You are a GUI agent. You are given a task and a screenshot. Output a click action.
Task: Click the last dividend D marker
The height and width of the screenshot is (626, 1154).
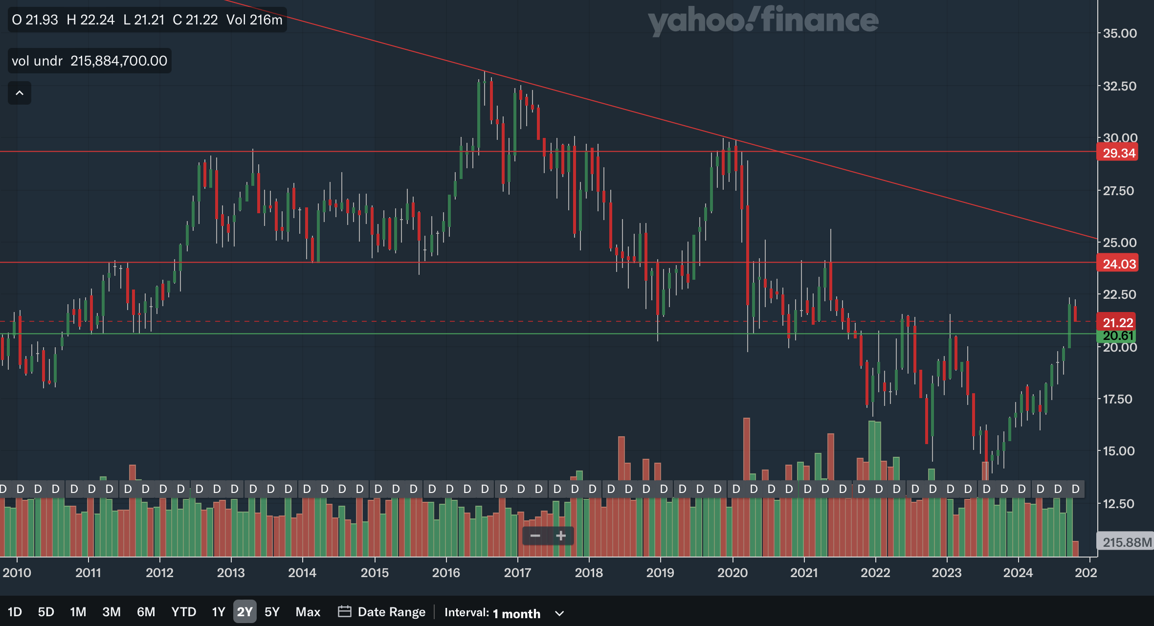tap(1075, 489)
